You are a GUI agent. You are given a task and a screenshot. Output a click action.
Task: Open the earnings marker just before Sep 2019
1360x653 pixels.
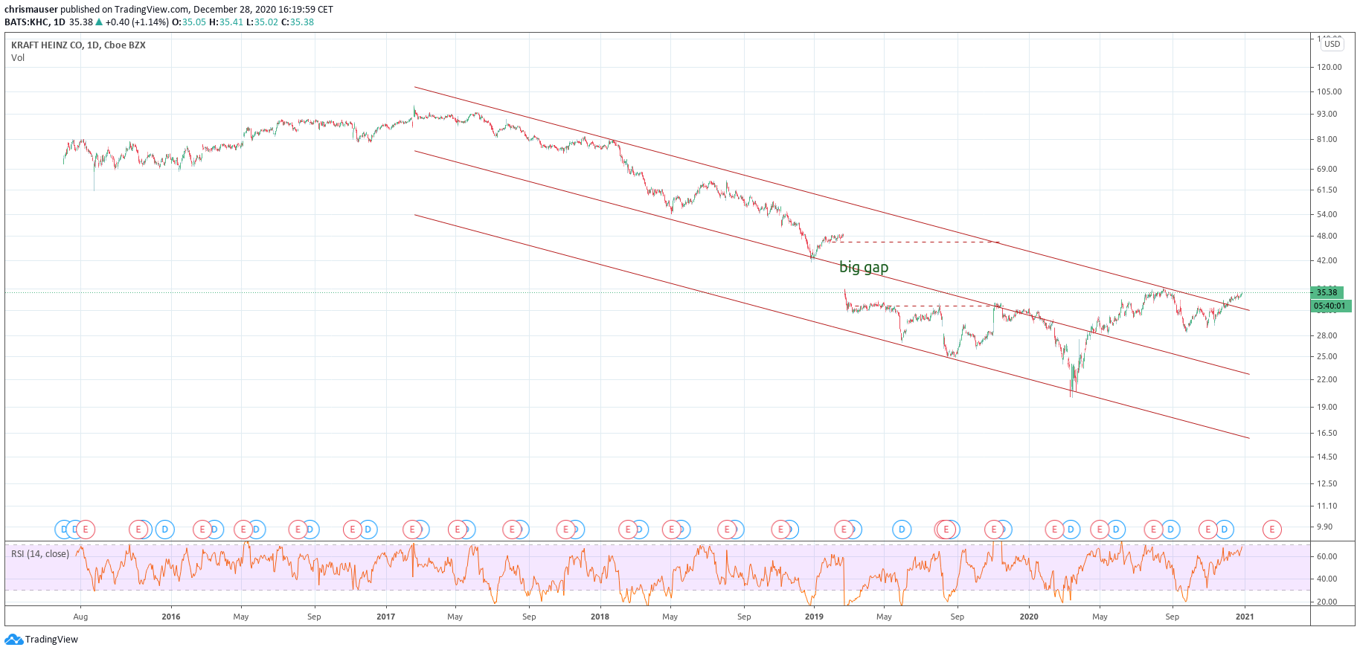point(946,530)
